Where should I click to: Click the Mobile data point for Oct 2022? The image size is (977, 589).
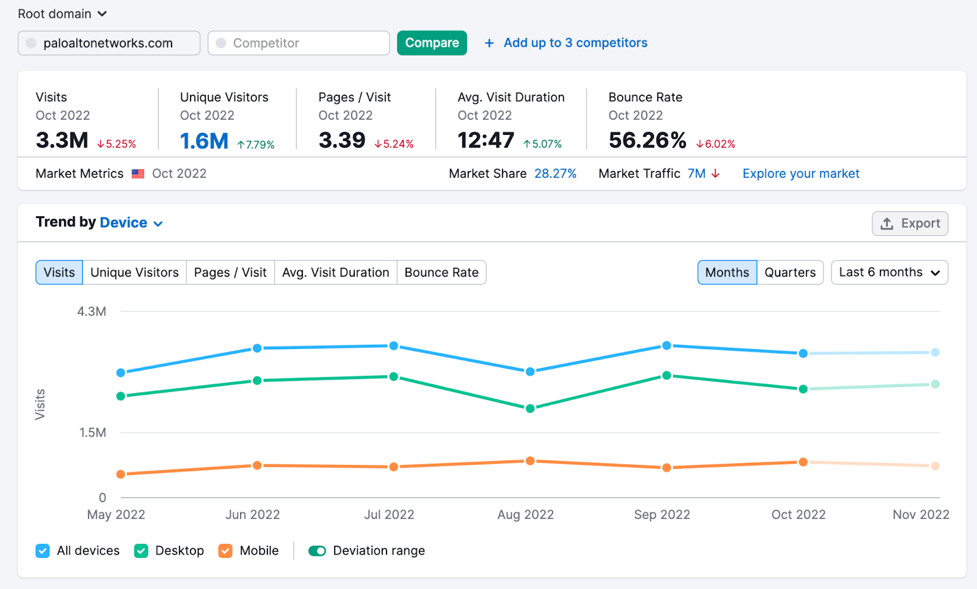pyautogui.click(x=803, y=462)
